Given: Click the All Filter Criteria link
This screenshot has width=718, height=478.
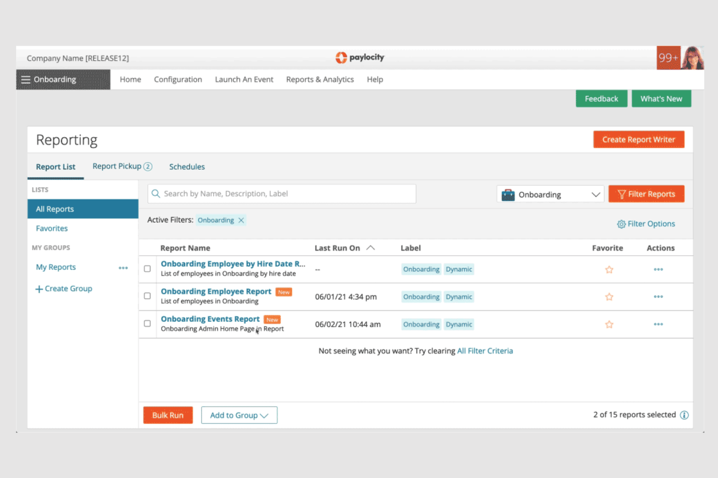Looking at the screenshot, I should (485, 351).
